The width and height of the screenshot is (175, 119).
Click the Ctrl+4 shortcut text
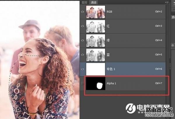pyautogui.click(x=158, y=40)
